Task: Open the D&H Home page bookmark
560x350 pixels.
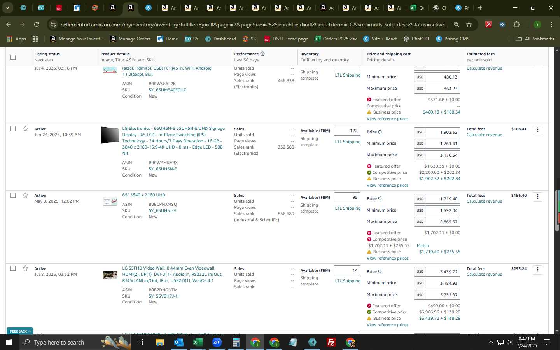Action: 286,39
